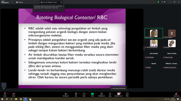Open Cortana circle icon in the taskbar

[11, 99]
